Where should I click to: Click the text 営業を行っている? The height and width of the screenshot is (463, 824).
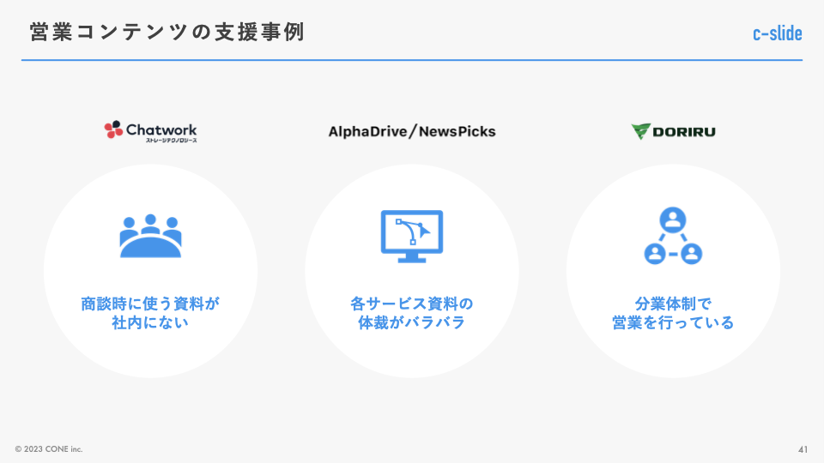tap(673, 324)
